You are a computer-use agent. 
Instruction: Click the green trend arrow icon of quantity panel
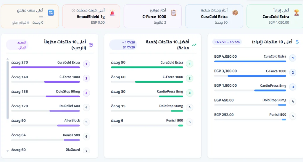(x=194, y=45)
